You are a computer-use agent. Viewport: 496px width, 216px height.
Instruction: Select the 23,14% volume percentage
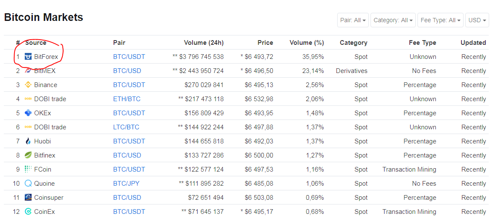pos(312,71)
